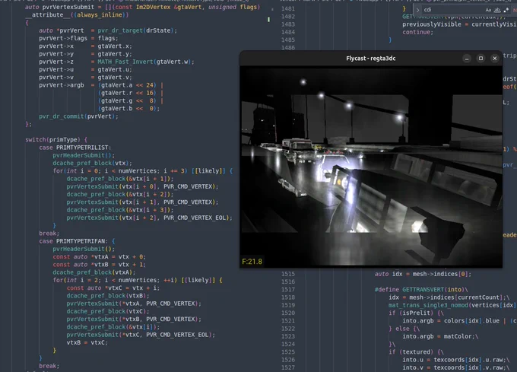Click line number 1520 in right editor
The height and width of the screenshot is (372, 517).
coord(288,313)
